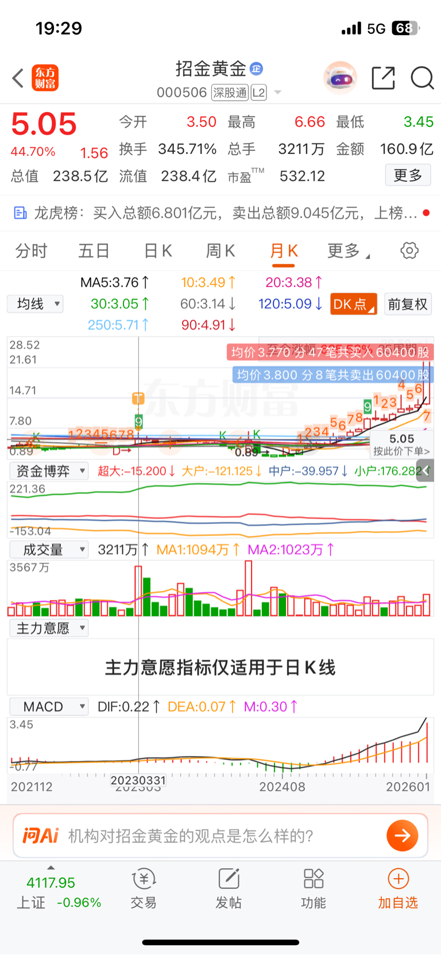Tap the 深股通 badge
The width and height of the screenshot is (441, 955).
click(x=230, y=92)
